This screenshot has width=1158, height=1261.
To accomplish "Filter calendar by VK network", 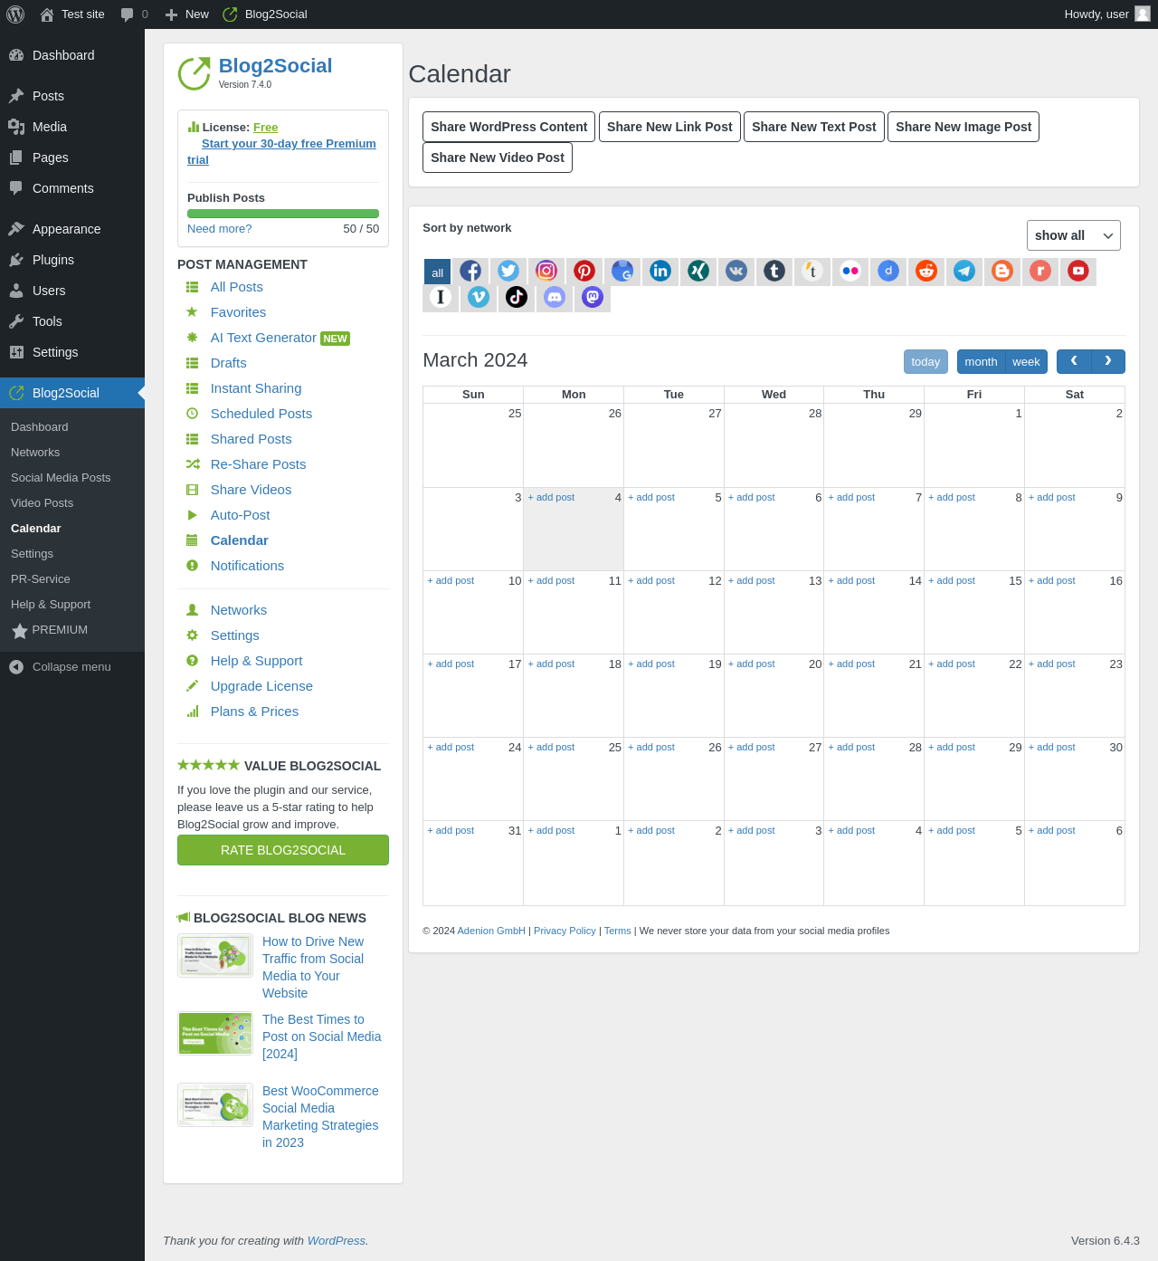I will (736, 271).
